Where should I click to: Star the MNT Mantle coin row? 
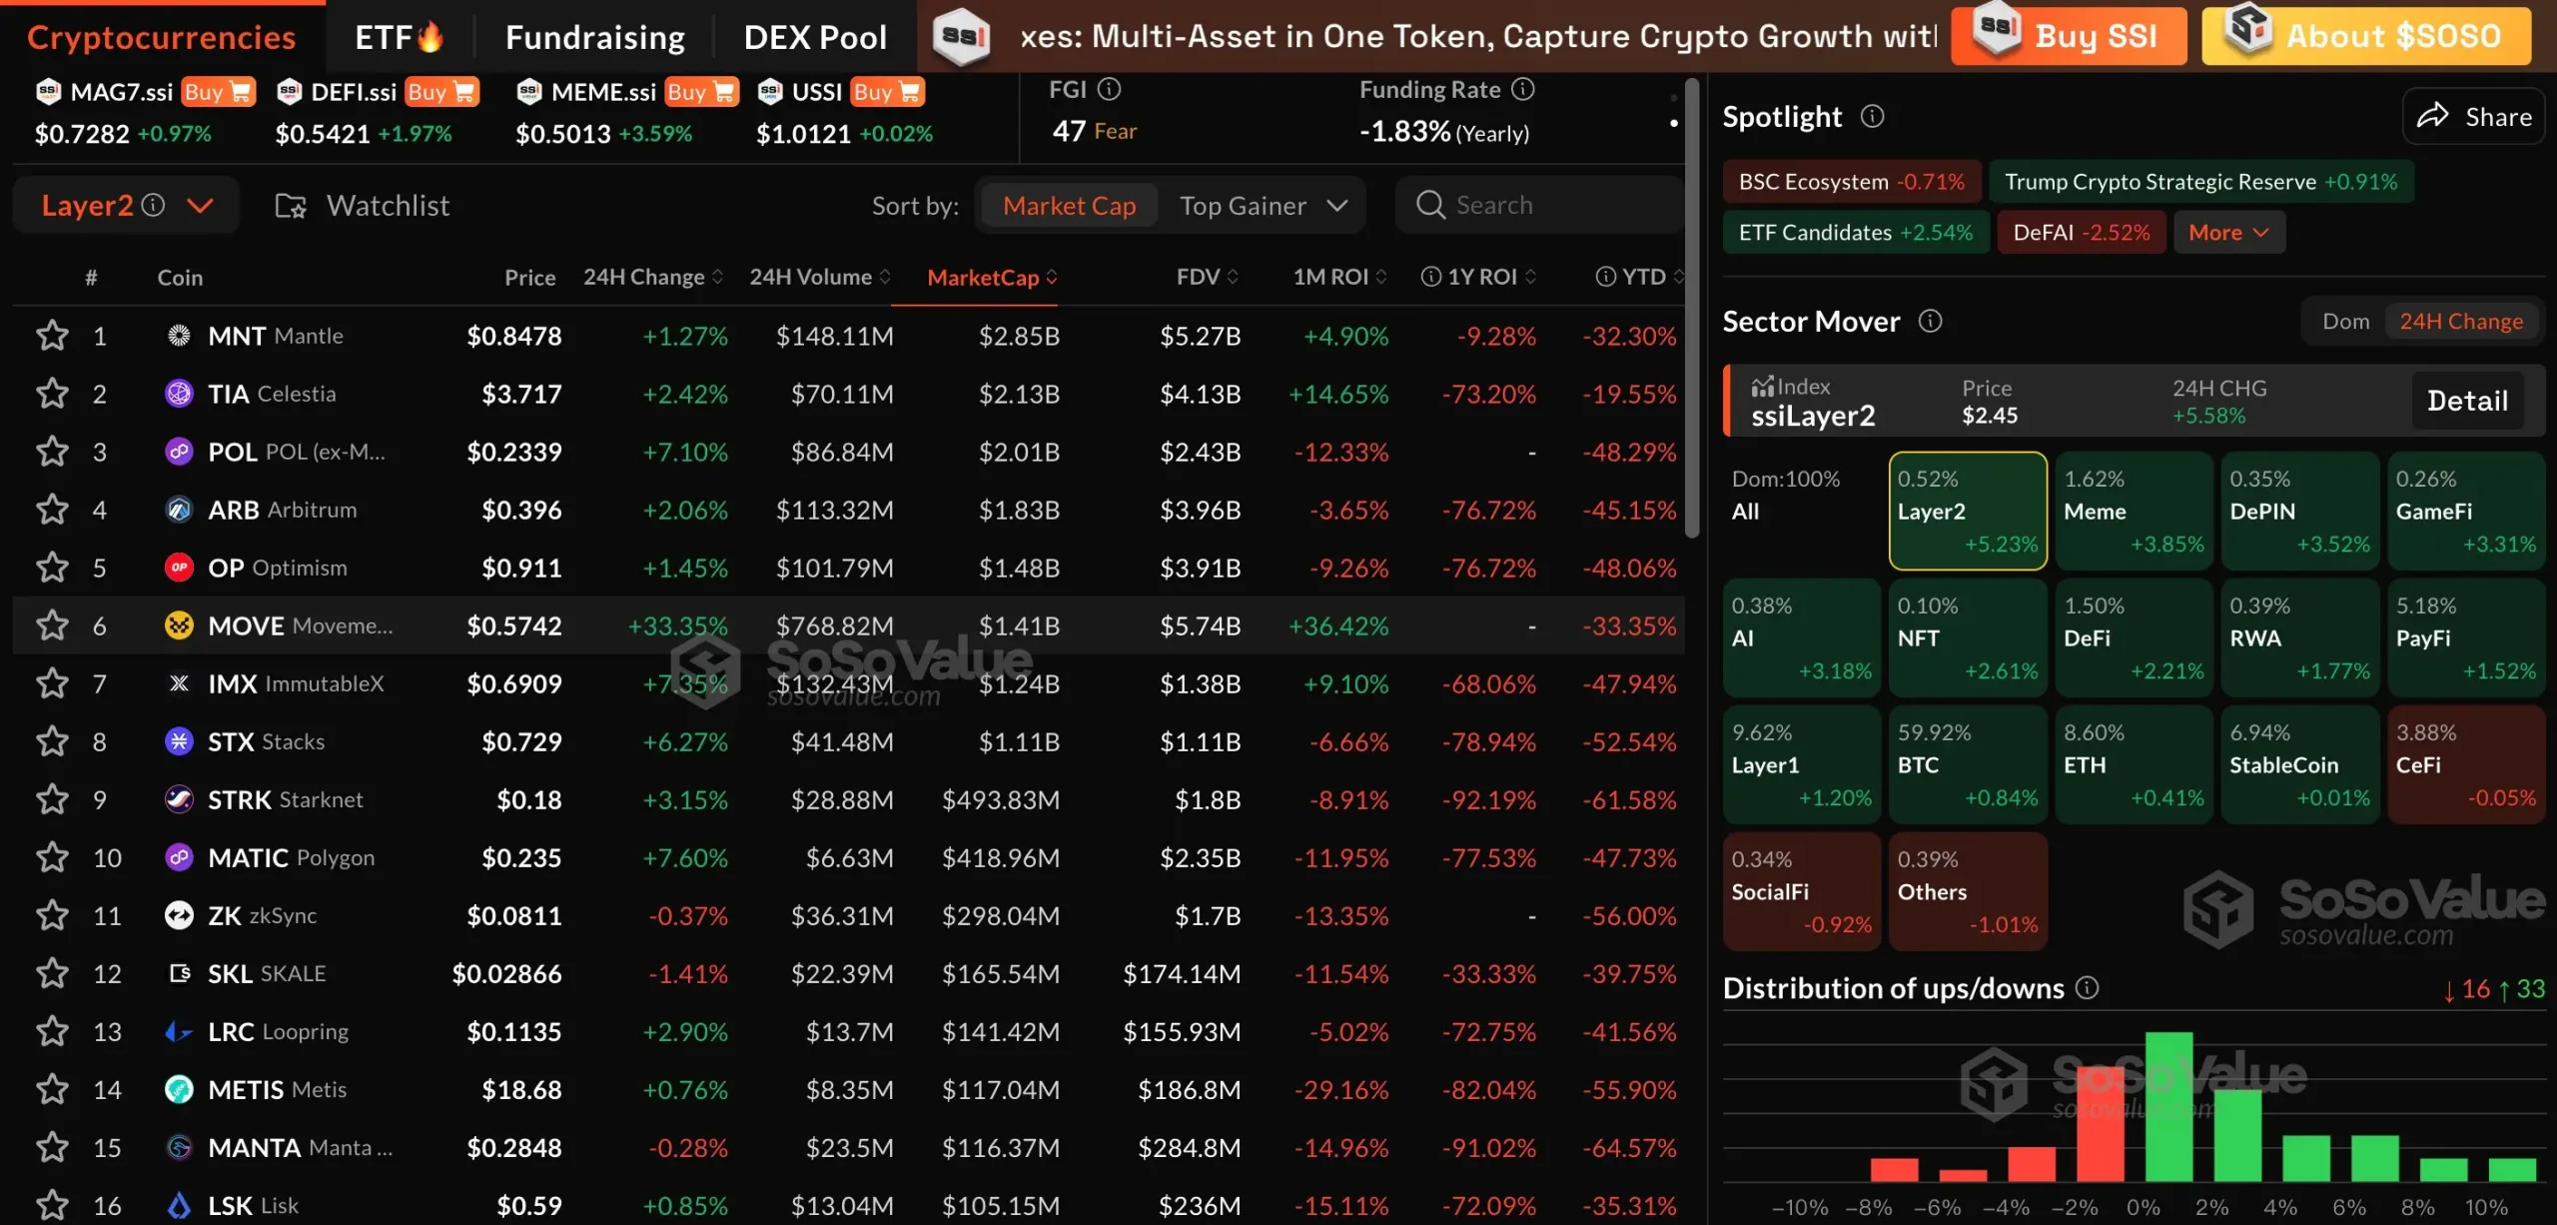tap(52, 336)
